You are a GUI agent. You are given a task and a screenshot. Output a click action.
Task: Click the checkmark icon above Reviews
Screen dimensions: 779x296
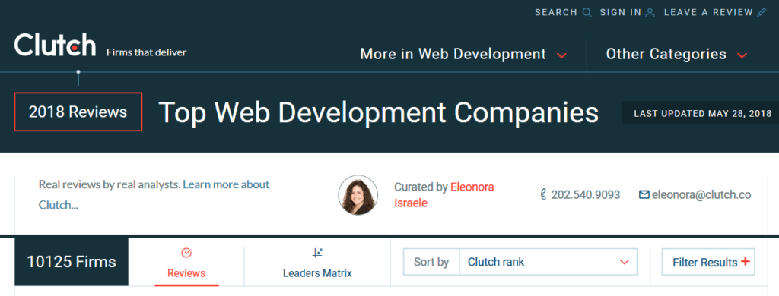point(186,253)
